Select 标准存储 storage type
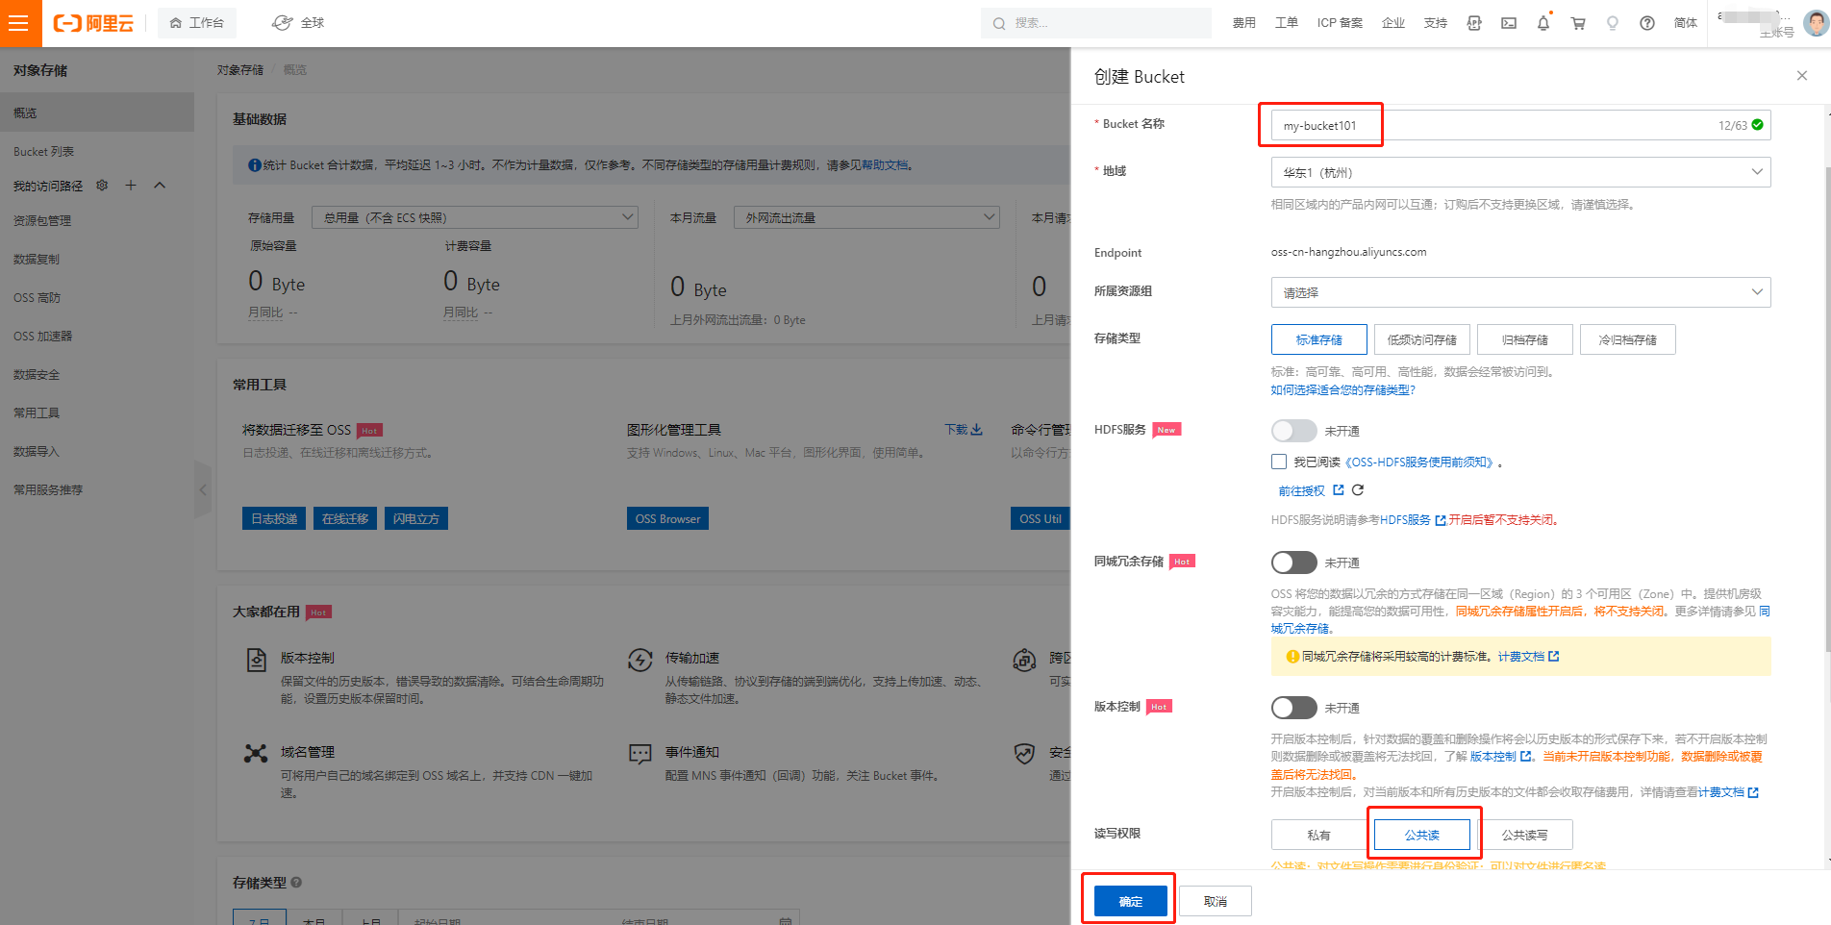 point(1319,339)
